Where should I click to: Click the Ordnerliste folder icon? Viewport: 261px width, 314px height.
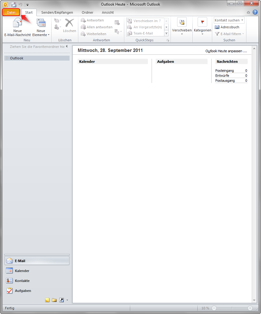54,300
